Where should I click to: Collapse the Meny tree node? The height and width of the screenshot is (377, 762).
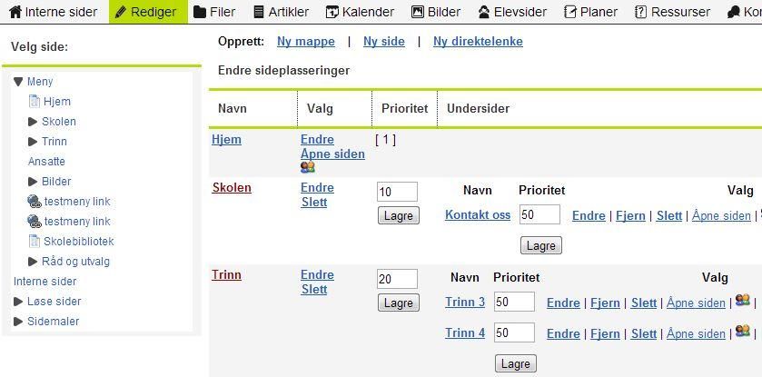tap(18, 82)
